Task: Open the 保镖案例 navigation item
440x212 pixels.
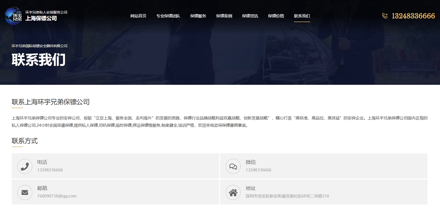Action: pyautogui.click(x=224, y=16)
